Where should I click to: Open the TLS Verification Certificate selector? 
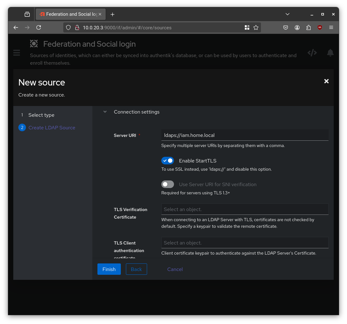click(x=245, y=209)
